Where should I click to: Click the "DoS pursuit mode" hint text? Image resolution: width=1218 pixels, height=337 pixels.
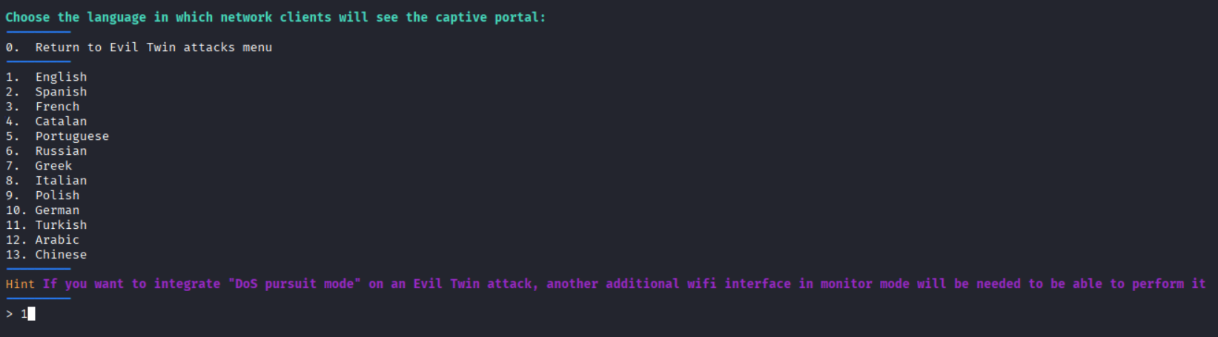294,284
